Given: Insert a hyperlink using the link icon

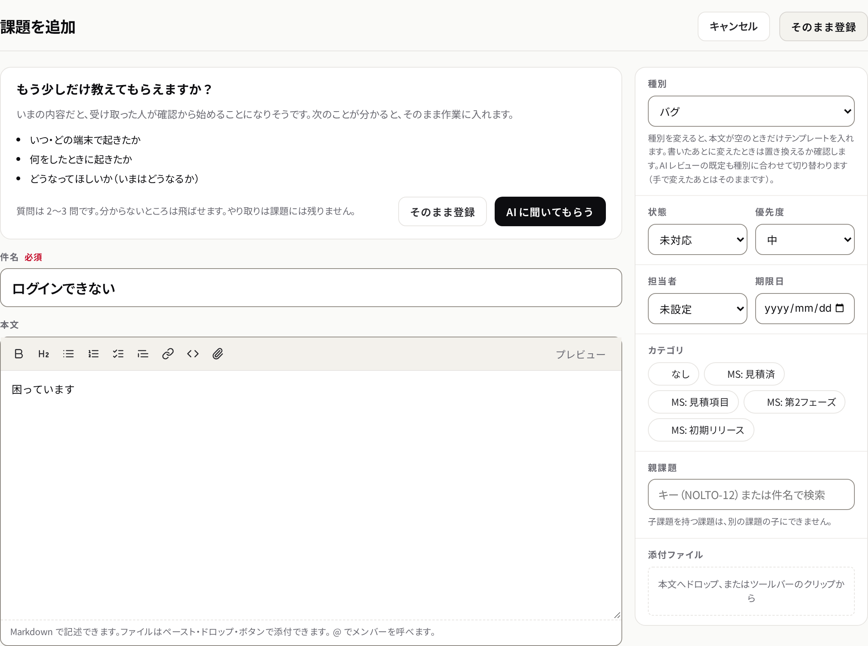Looking at the screenshot, I should coord(168,354).
